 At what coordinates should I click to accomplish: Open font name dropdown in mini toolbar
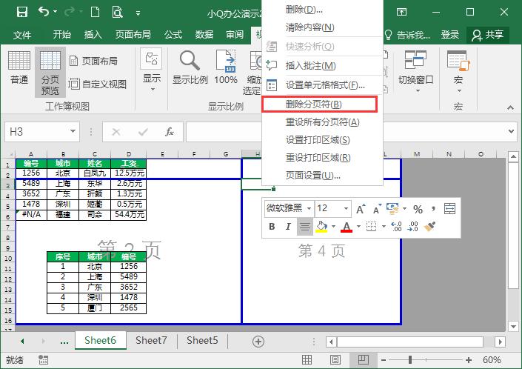point(309,208)
